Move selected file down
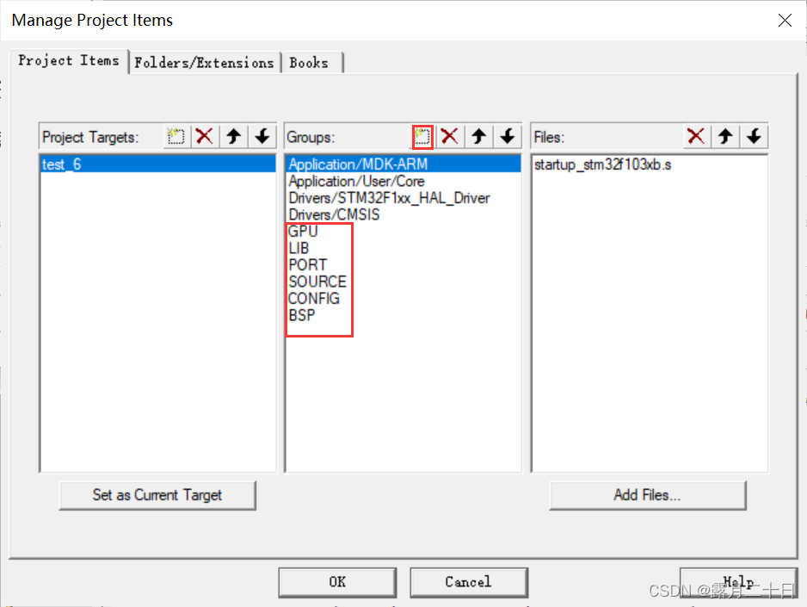 754,136
